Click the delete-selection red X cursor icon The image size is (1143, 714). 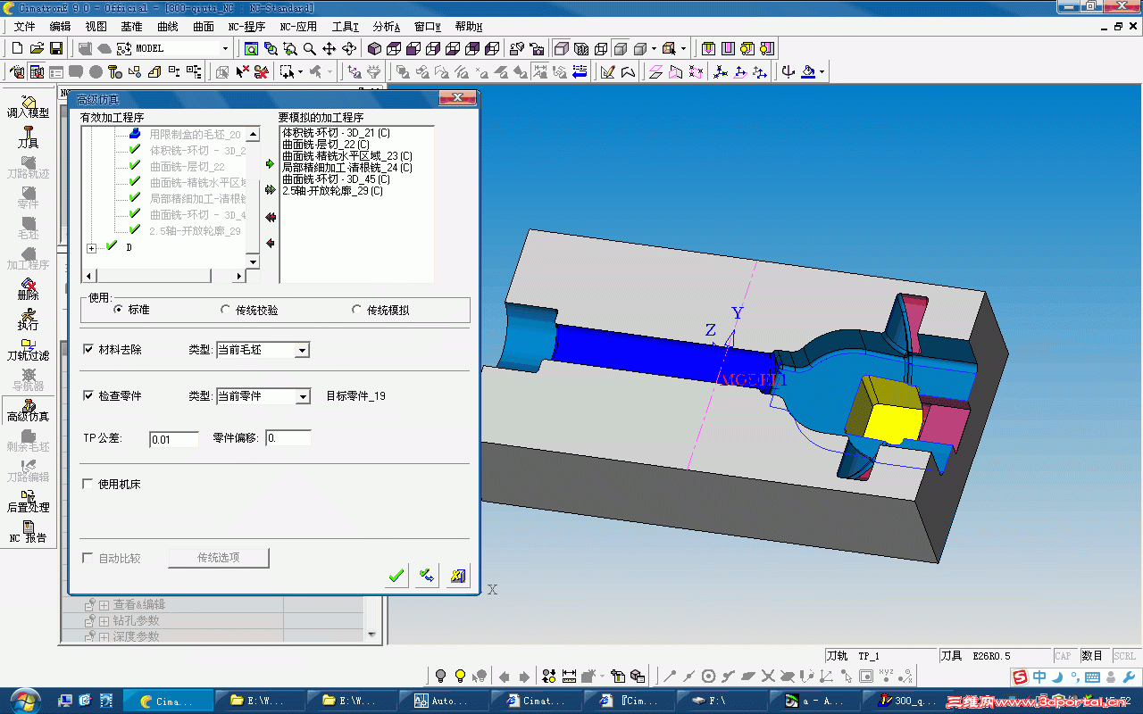coord(242,71)
